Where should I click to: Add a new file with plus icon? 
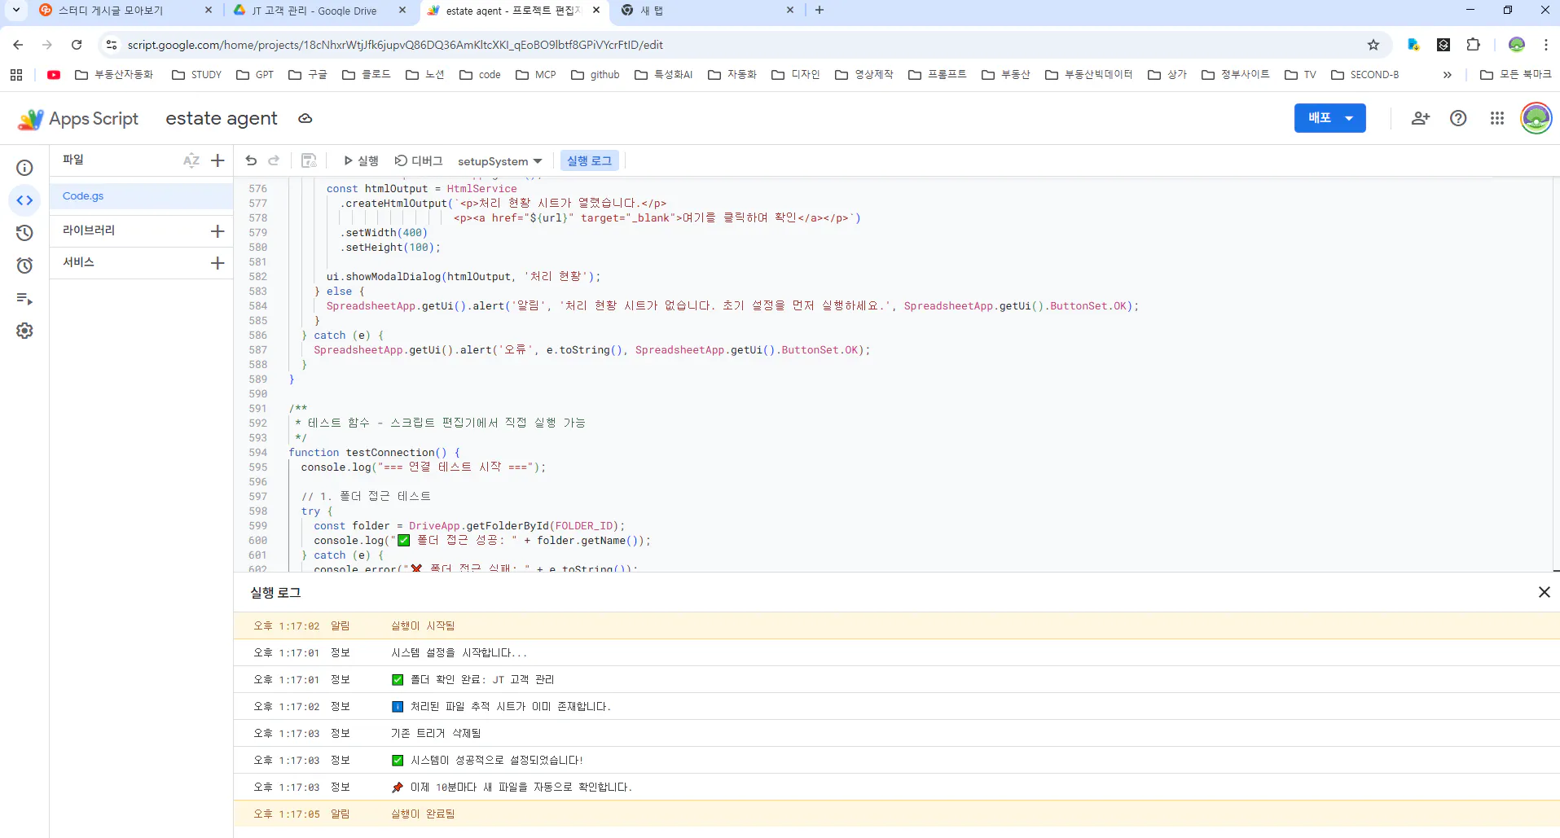[x=218, y=160]
